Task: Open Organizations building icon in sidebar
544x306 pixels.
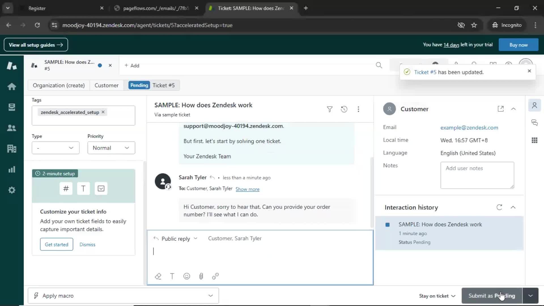Action: click(12, 148)
